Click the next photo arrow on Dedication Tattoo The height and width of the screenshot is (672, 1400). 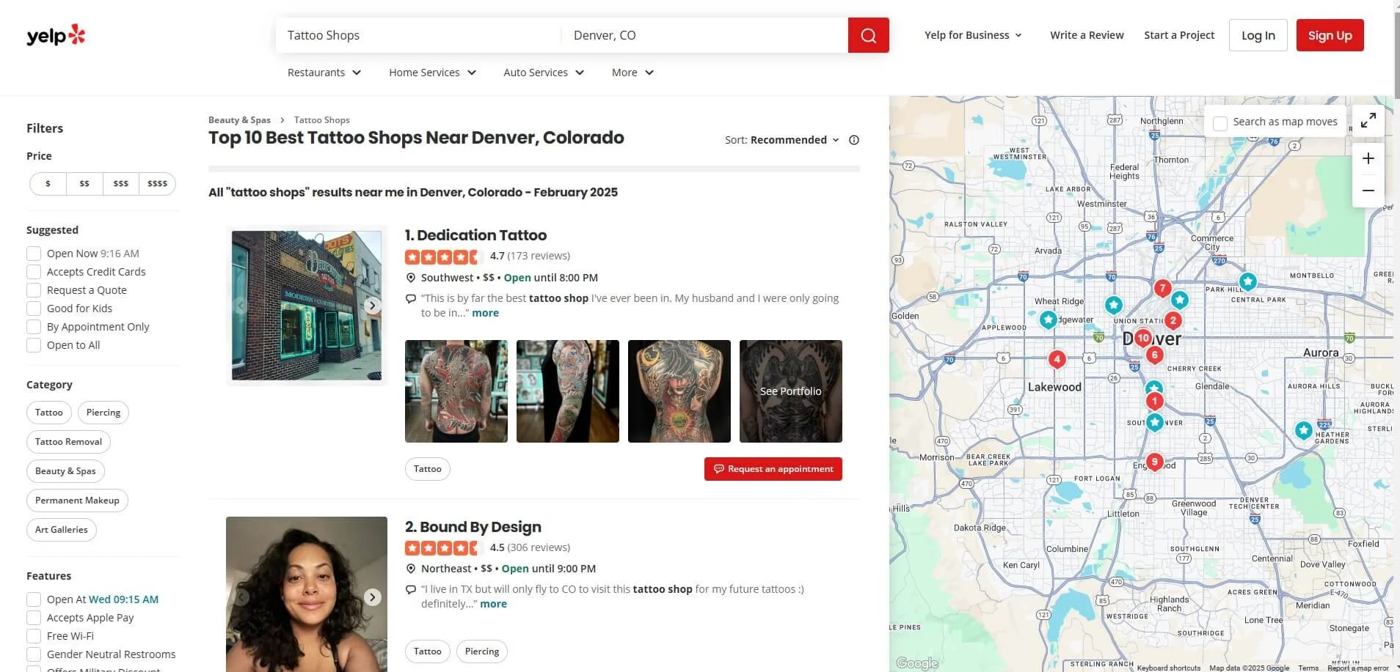(x=372, y=305)
